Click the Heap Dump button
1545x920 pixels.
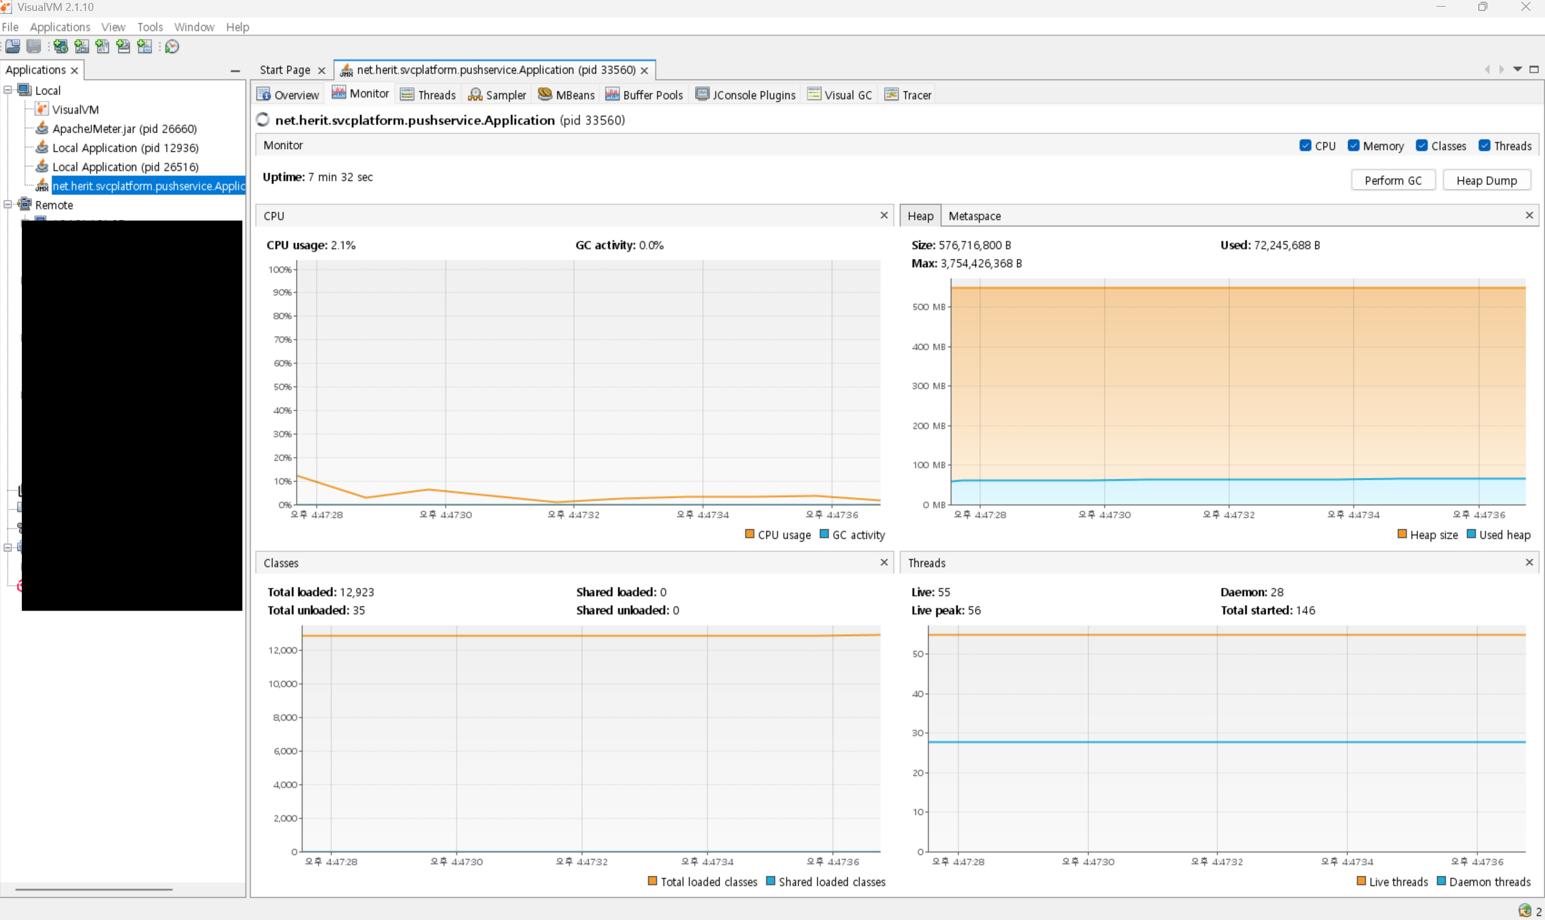pyautogui.click(x=1486, y=180)
